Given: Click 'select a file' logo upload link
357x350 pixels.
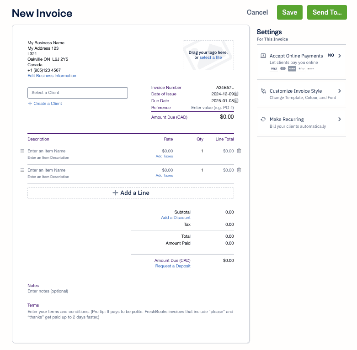Looking at the screenshot, I should click(x=211, y=57).
